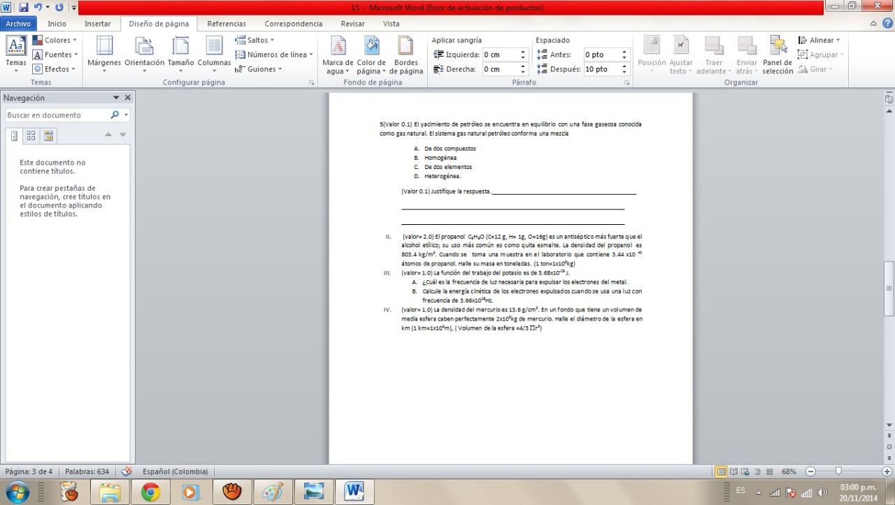Expand the Saltos page breaks dropdown
Viewport: 895px width, 505px height.
click(x=256, y=41)
